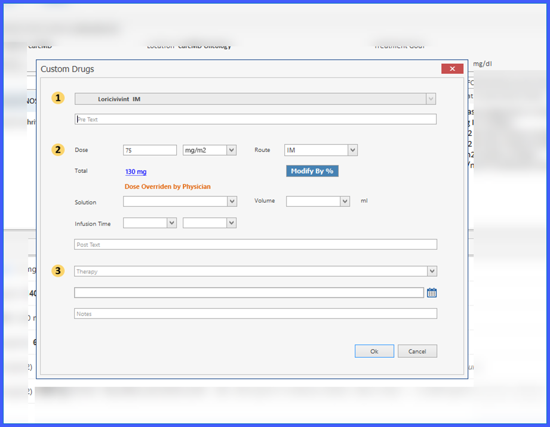Open the Therapy dropdown
550x427 pixels.
click(432, 271)
